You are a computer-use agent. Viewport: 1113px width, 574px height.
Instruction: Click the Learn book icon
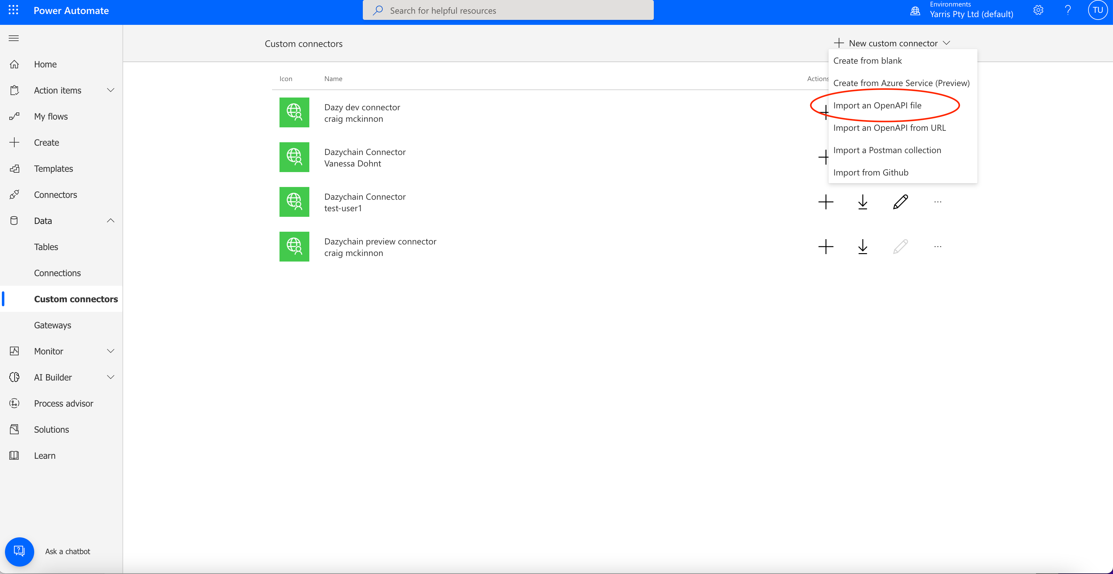coord(14,456)
